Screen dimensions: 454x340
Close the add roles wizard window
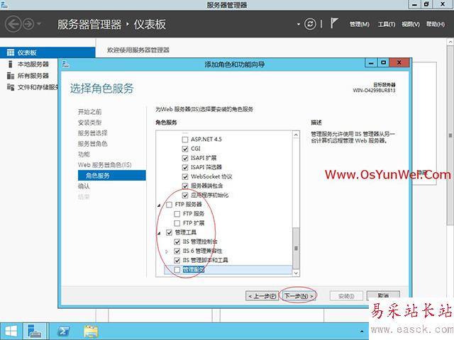click(399, 63)
